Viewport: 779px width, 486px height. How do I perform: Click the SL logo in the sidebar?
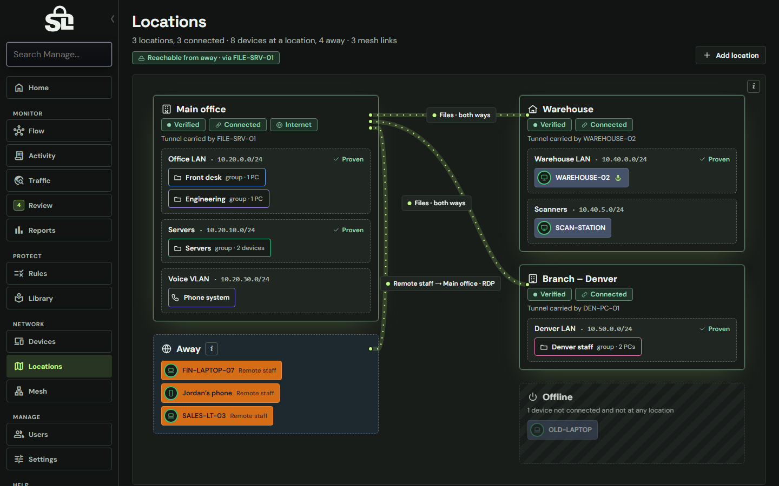59,19
